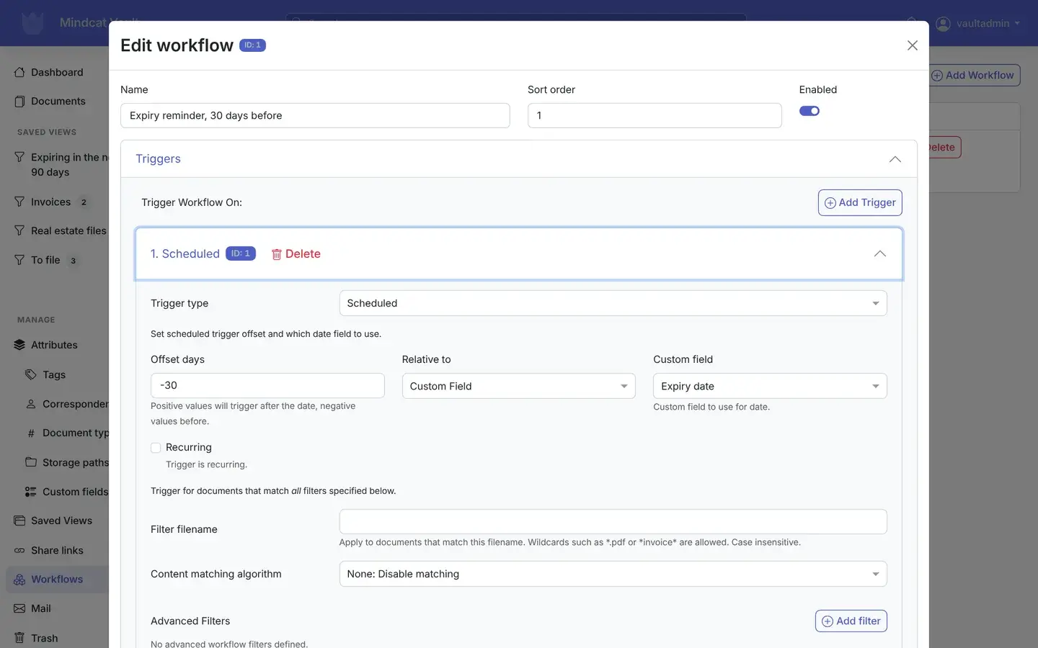Open the Dashboard menu item
The height and width of the screenshot is (648, 1038).
coord(57,72)
